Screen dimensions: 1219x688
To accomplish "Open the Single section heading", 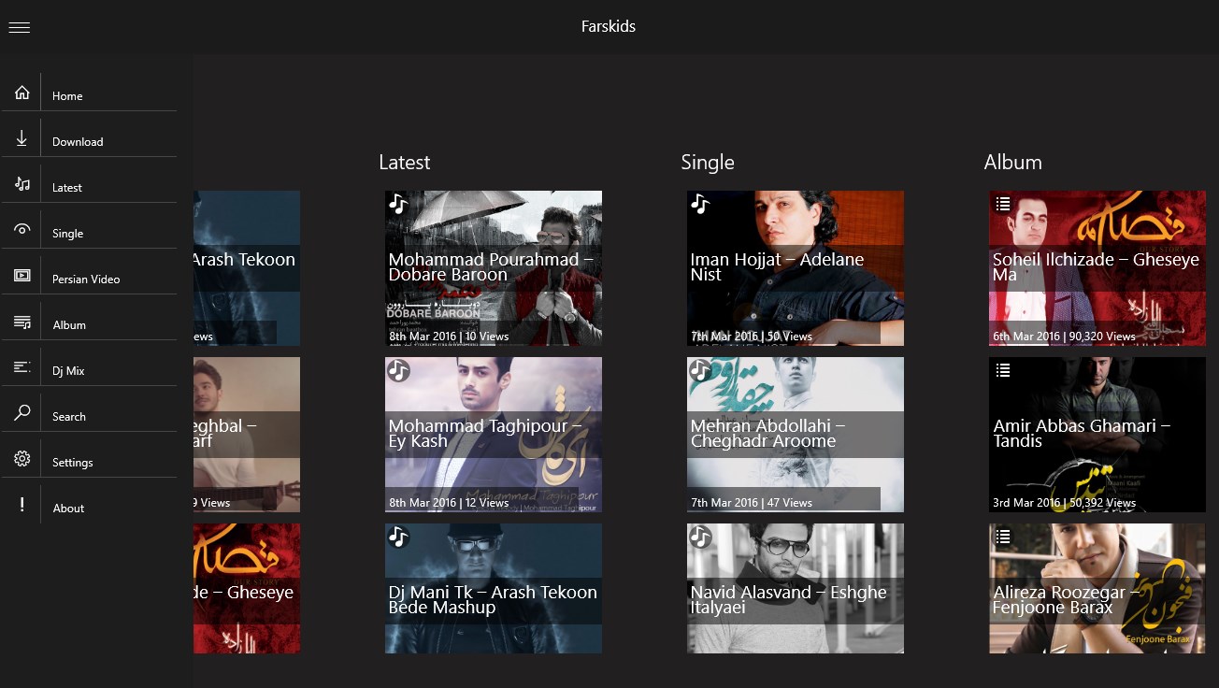I will (708, 163).
